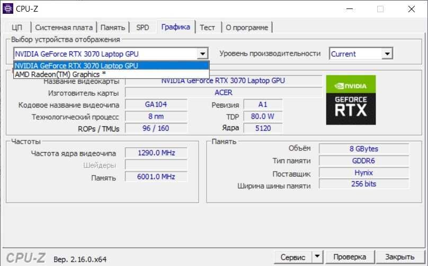Click the memory type GDDR6
This screenshot has width=428, height=266.
click(x=364, y=161)
